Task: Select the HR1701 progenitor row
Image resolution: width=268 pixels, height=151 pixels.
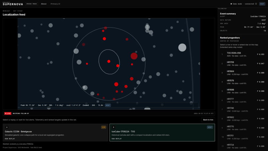Action: click(x=243, y=137)
